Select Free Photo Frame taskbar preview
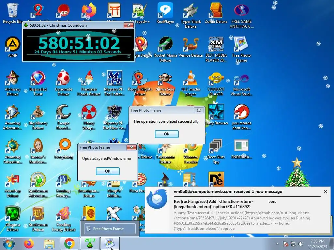 point(110,229)
